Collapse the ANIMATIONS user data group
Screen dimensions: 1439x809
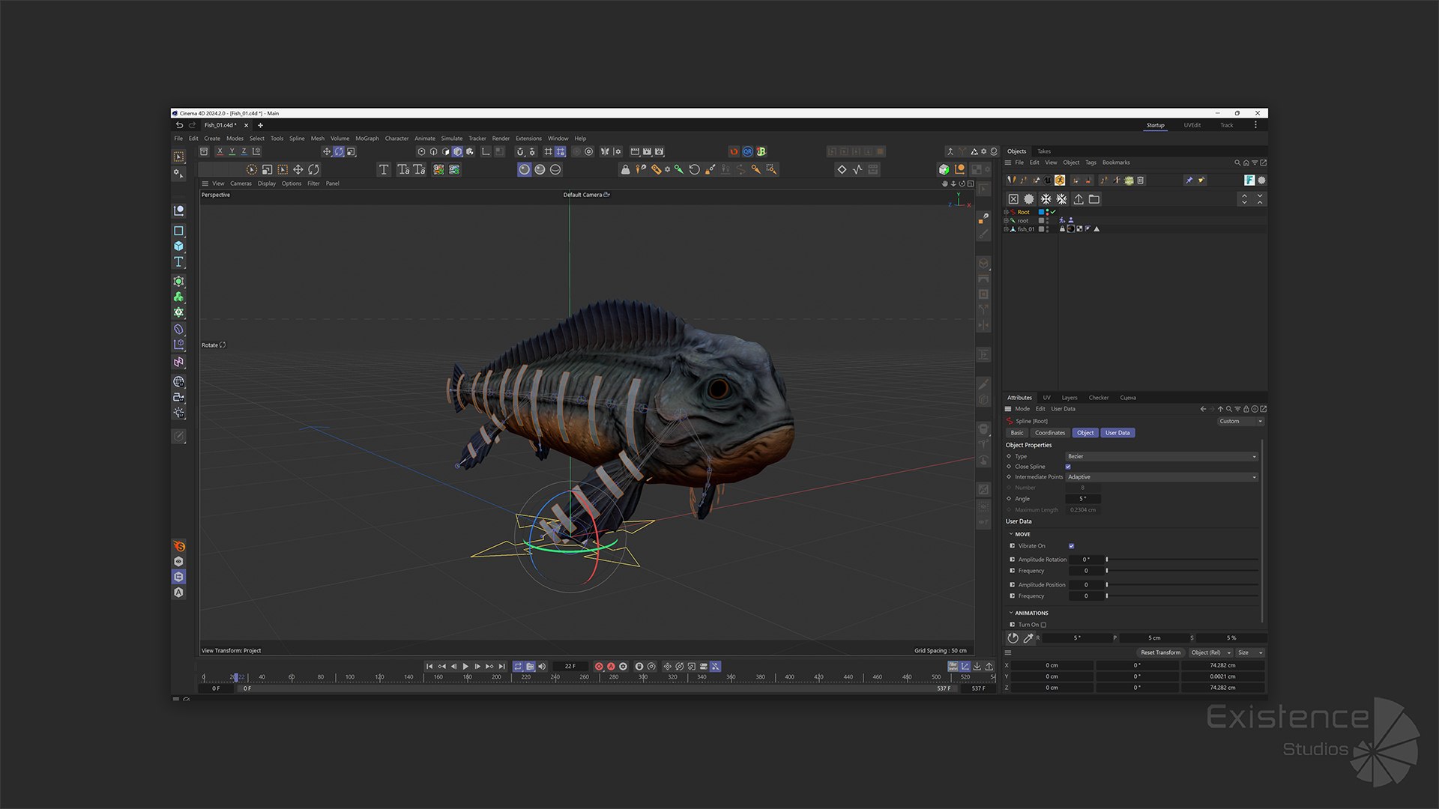coord(1011,613)
